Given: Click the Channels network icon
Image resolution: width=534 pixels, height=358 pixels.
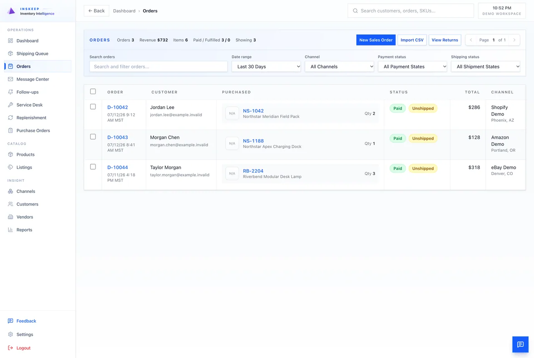Looking at the screenshot, I should point(10,191).
